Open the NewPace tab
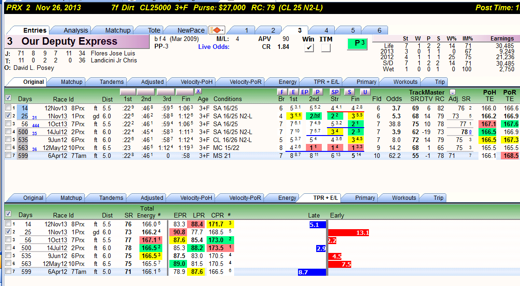Viewport: 520px width, 286px height. click(191, 30)
